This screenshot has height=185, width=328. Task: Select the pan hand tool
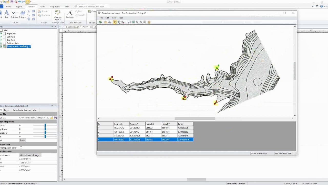(x=149, y=22)
